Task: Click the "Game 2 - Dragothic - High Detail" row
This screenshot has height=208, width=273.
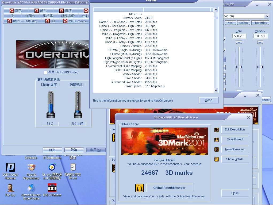Action: coord(129,34)
